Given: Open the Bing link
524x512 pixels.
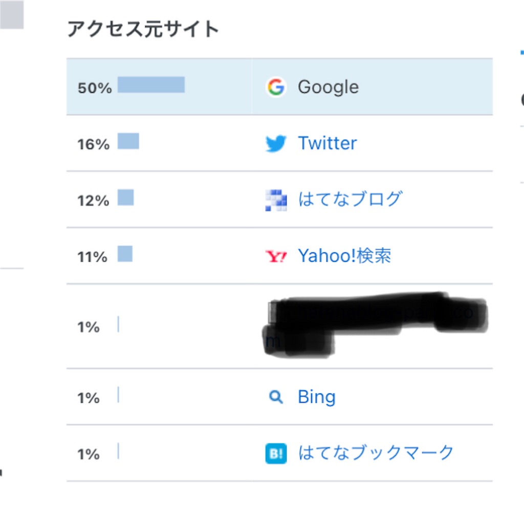Looking at the screenshot, I should (316, 397).
